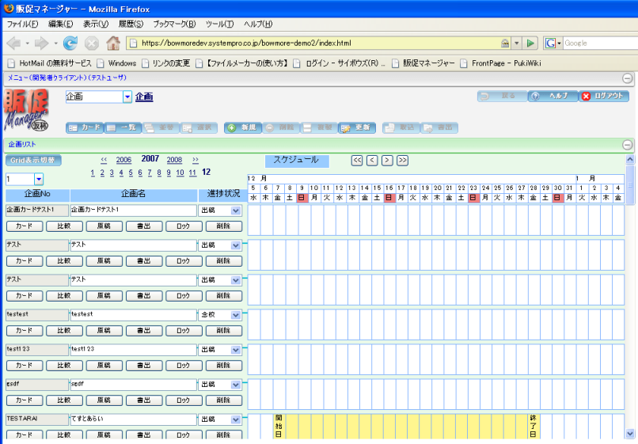Image resolution: width=638 pixels, height=444 pixels.
Task: Open the Firefox home page icon
Action: coord(113,43)
